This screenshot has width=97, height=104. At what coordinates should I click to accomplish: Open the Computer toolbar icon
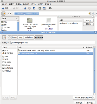click(x=44, y=8)
